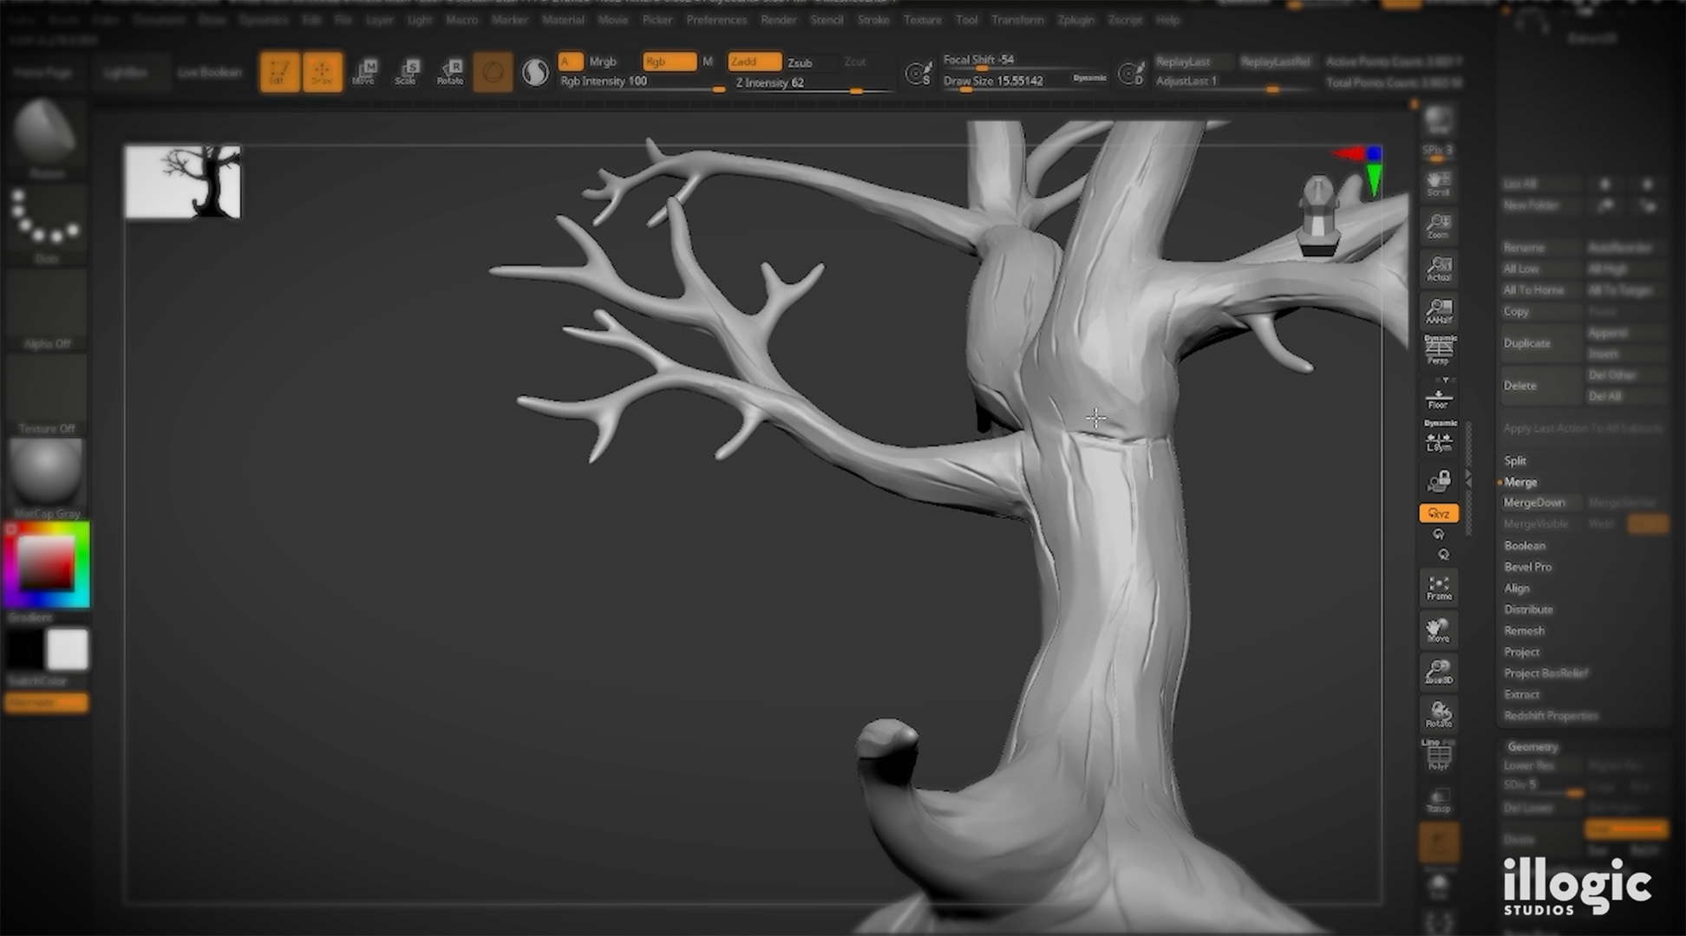Click the Scroll canvas navigation icon
The image size is (1686, 936).
[1438, 183]
